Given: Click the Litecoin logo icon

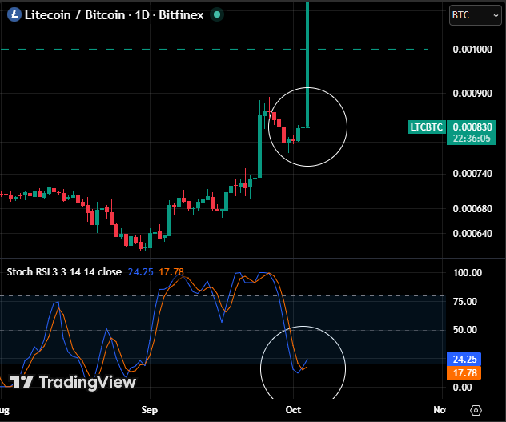Looking at the screenshot, I should [14, 15].
